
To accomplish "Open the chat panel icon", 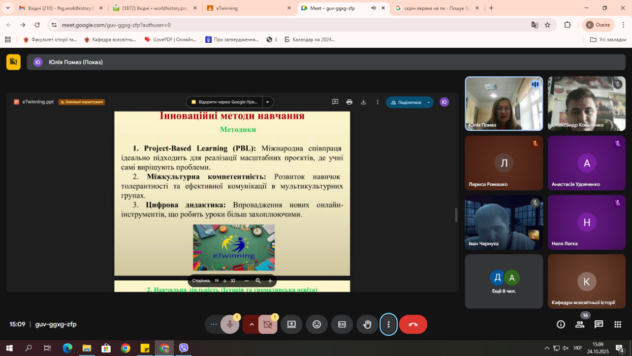I will click(x=598, y=324).
